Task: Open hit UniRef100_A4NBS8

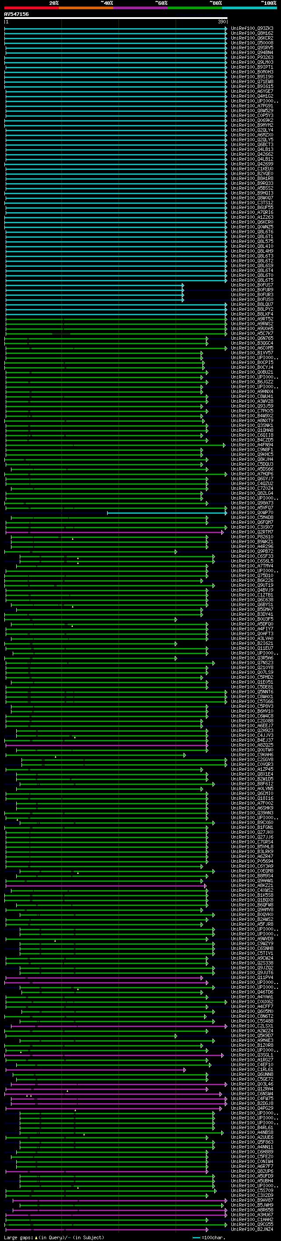Action: point(252,1132)
